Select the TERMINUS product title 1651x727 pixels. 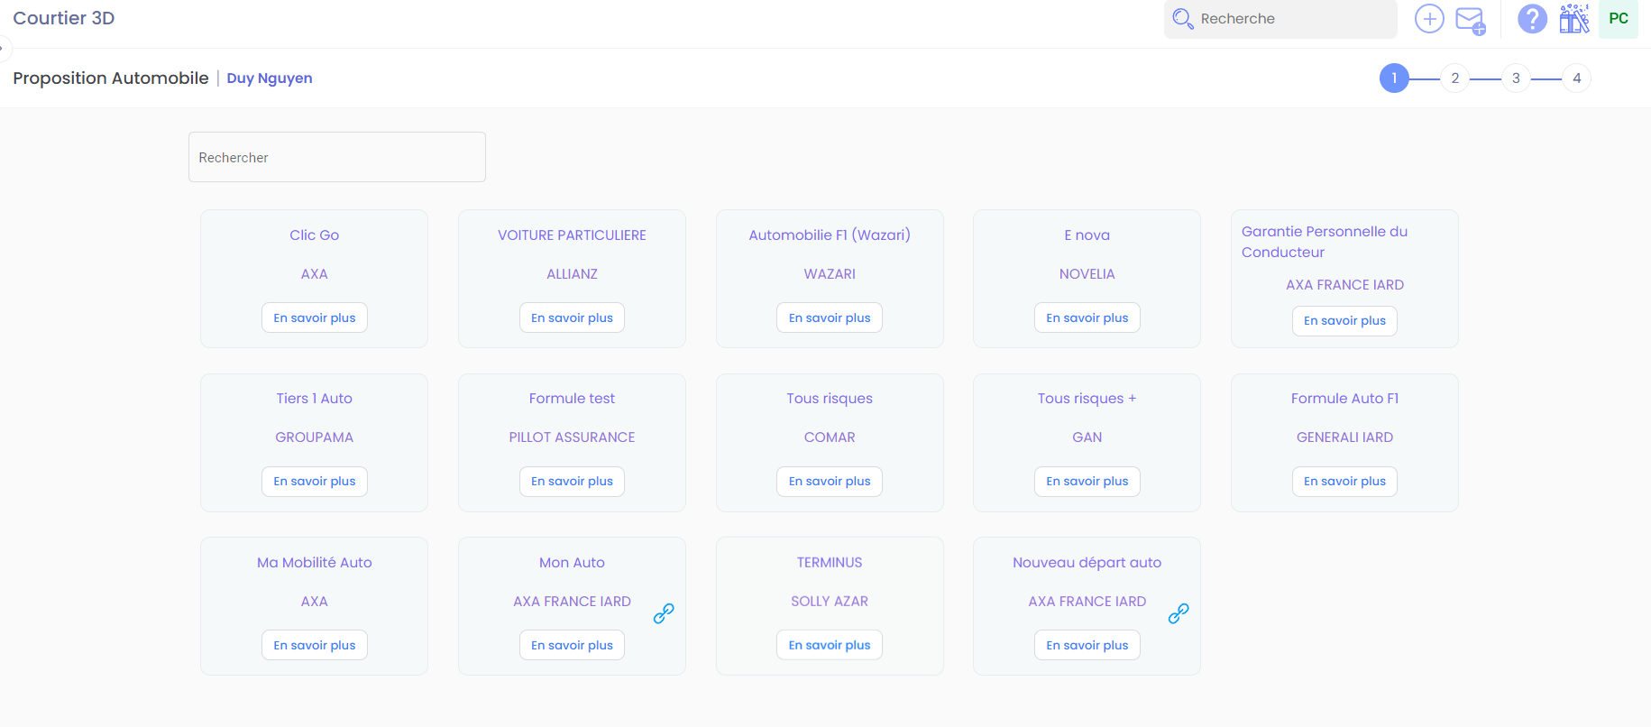point(830,563)
